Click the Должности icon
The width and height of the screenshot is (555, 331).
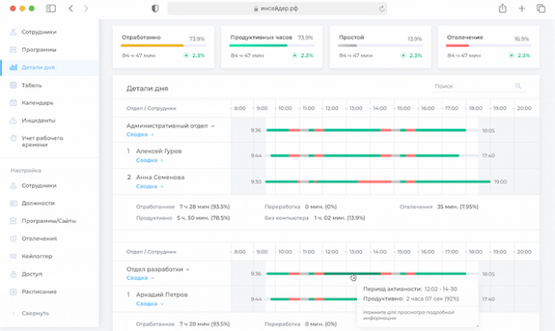[13, 203]
